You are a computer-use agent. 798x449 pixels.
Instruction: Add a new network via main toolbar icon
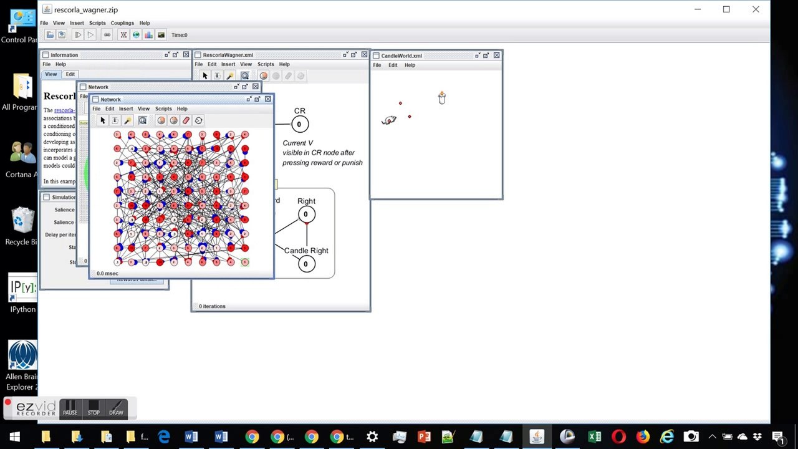pyautogui.click(x=123, y=35)
